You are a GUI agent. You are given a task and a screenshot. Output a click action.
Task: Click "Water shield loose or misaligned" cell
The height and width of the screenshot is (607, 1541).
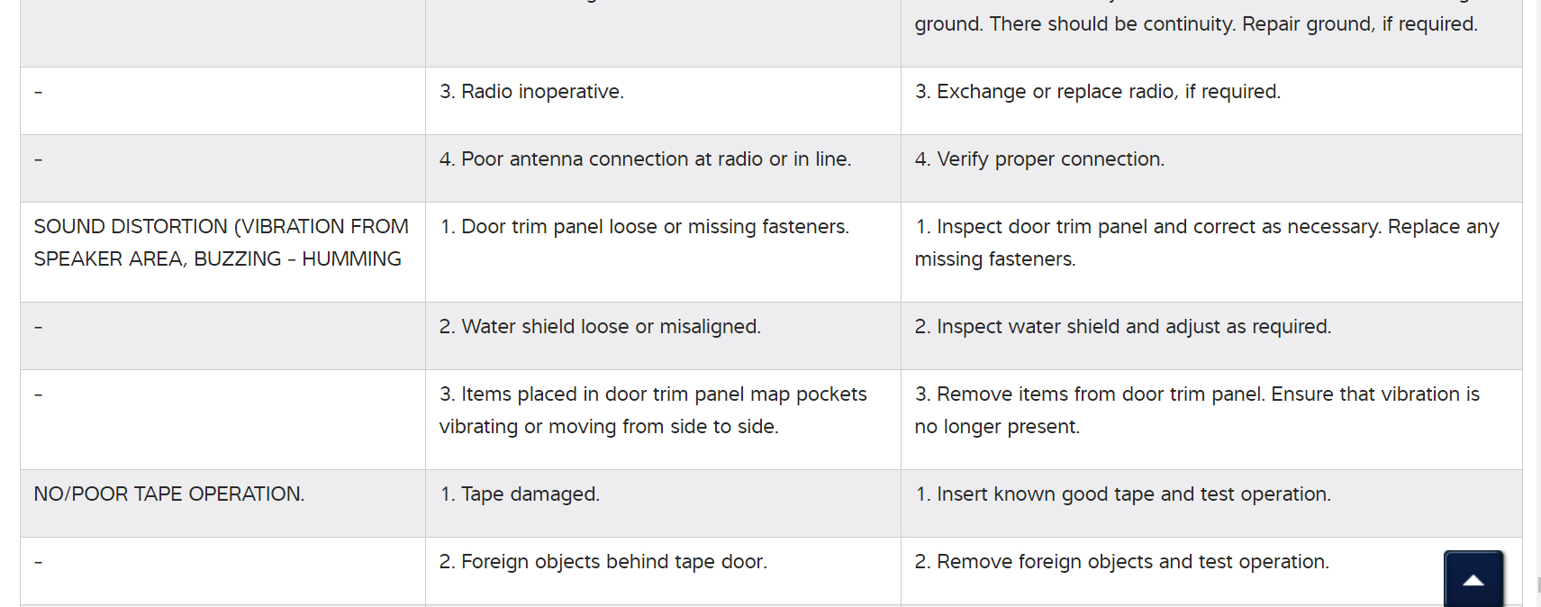click(x=600, y=327)
